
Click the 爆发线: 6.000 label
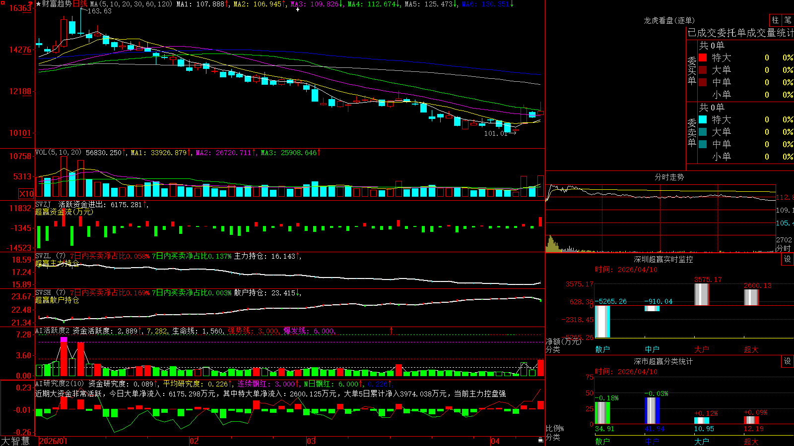pyautogui.click(x=309, y=331)
